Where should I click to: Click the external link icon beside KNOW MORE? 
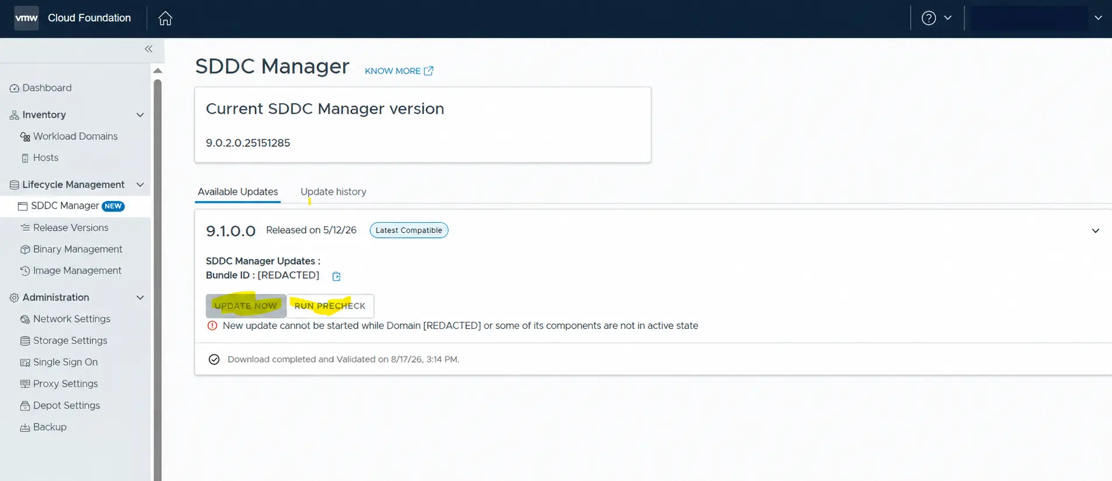(x=428, y=71)
